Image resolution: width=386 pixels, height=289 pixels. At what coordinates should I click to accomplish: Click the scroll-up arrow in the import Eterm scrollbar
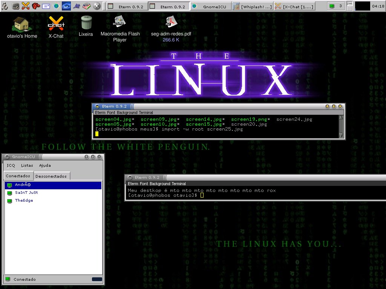(341, 117)
